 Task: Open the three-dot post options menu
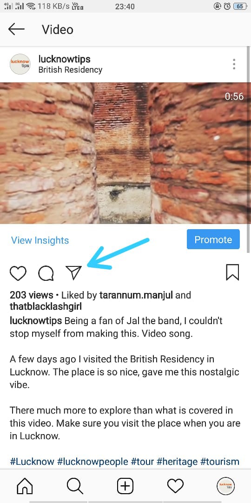click(x=234, y=64)
